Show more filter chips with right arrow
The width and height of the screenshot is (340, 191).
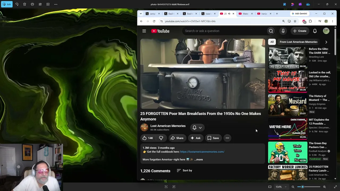(326, 42)
